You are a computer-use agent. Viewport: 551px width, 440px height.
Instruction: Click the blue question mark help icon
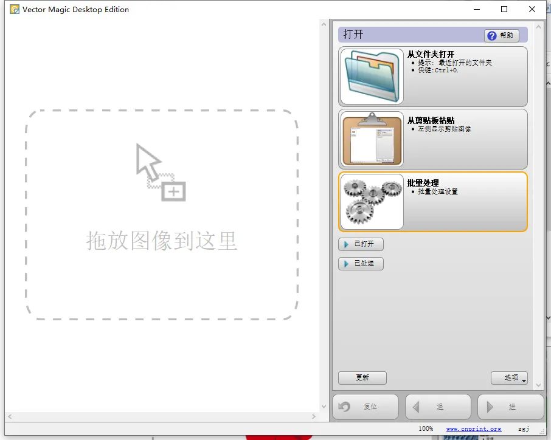[492, 36]
